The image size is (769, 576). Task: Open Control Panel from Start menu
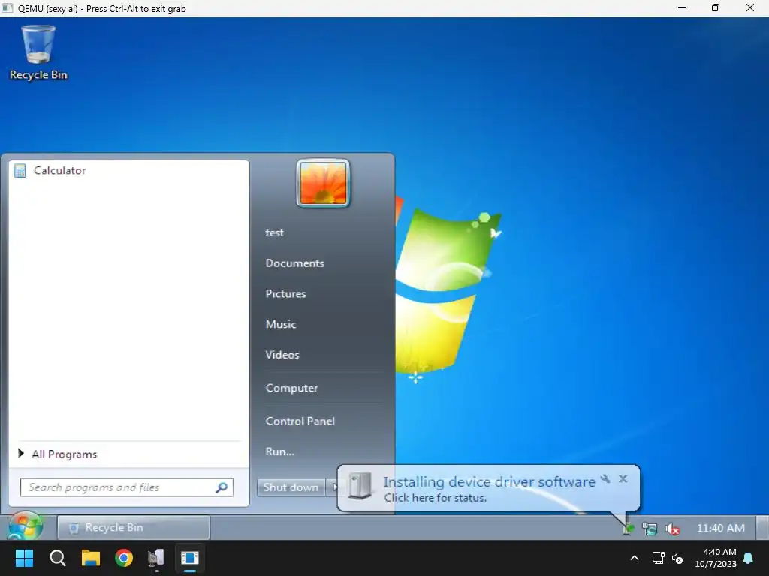[x=300, y=421]
